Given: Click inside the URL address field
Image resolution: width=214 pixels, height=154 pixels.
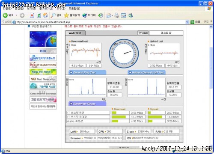Looking at the screenshot, I should (99, 22).
